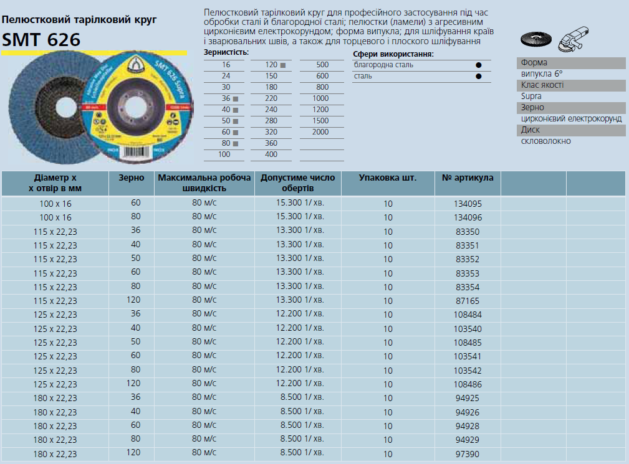
Task: Click grit value 220 in the Зернистість list
Action: click(x=271, y=98)
